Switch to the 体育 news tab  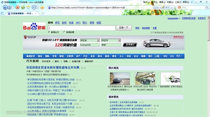click(92, 56)
